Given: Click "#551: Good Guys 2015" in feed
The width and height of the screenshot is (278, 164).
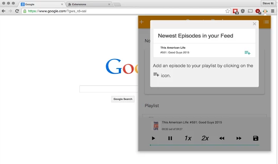Looking at the screenshot, I should [175, 52].
